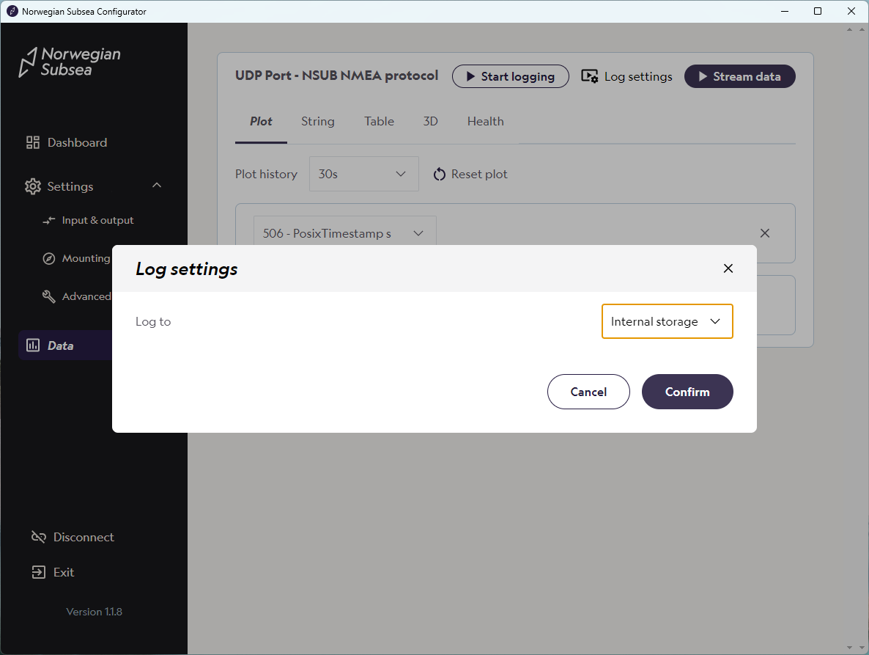Click the Stream data play icon
Screen dimensions: 869x655
pyautogui.click(x=703, y=76)
